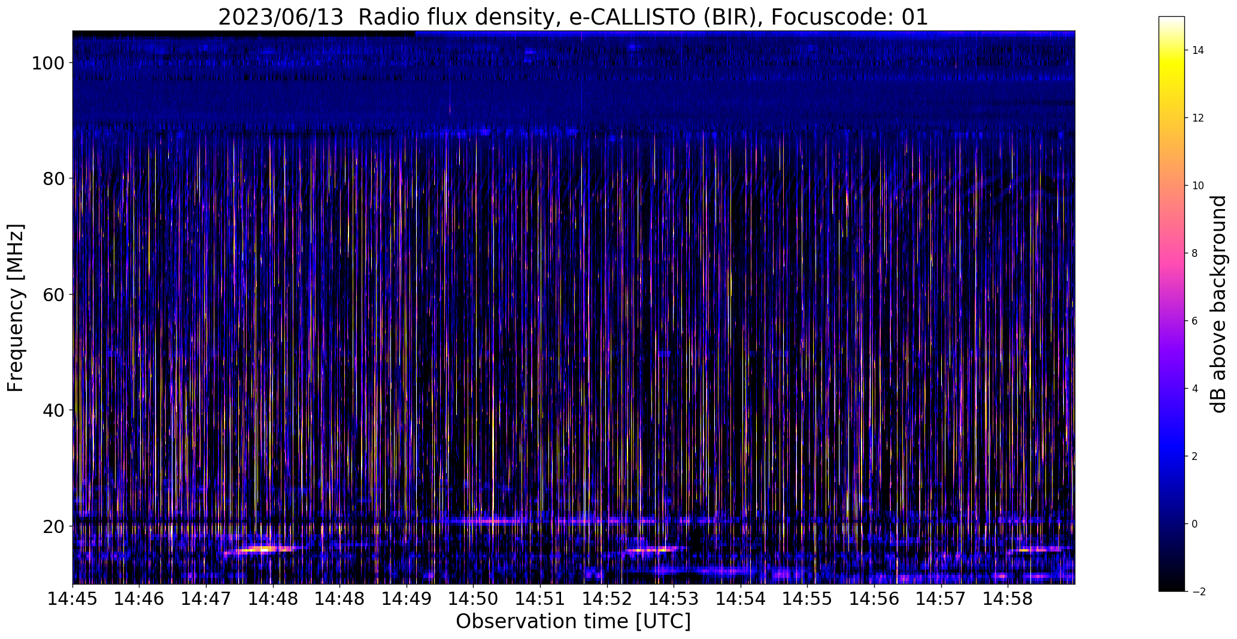Click the 14:52 time tick label
The image size is (1237, 639).
pyautogui.click(x=607, y=598)
